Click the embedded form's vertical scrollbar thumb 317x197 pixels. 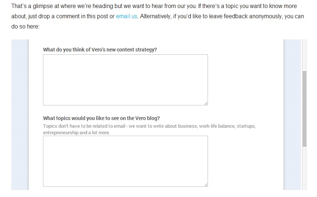305,109
